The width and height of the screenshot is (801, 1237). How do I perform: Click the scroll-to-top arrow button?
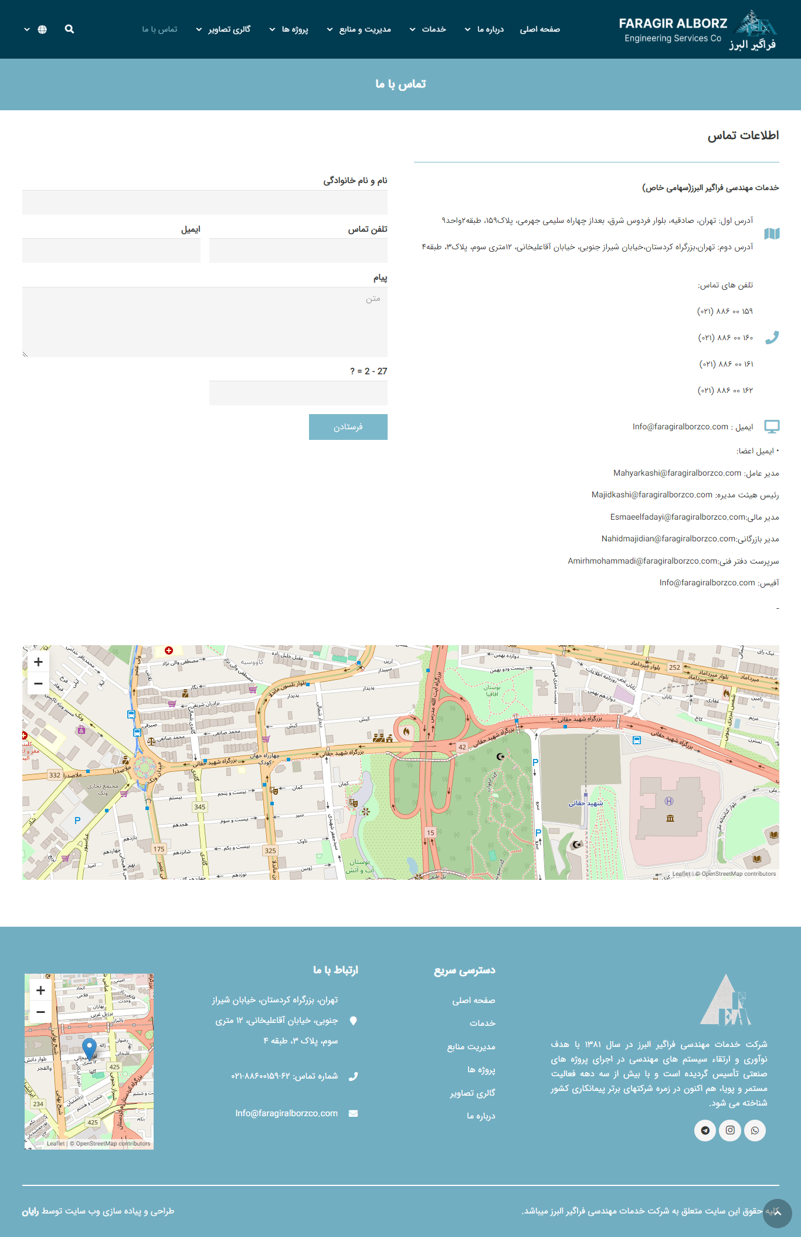pos(778,1213)
